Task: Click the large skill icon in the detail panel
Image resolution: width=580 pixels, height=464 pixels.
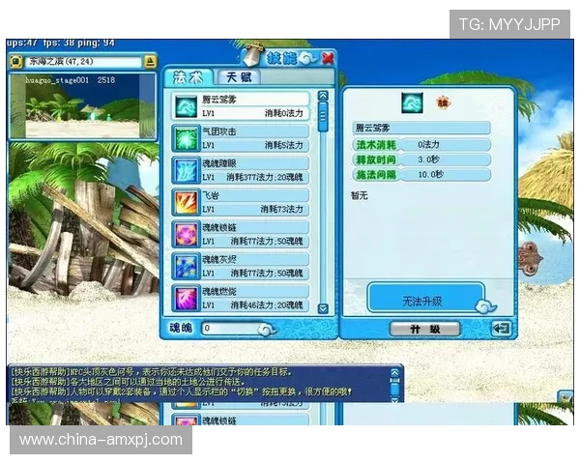Action: pyautogui.click(x=412, y=103)
